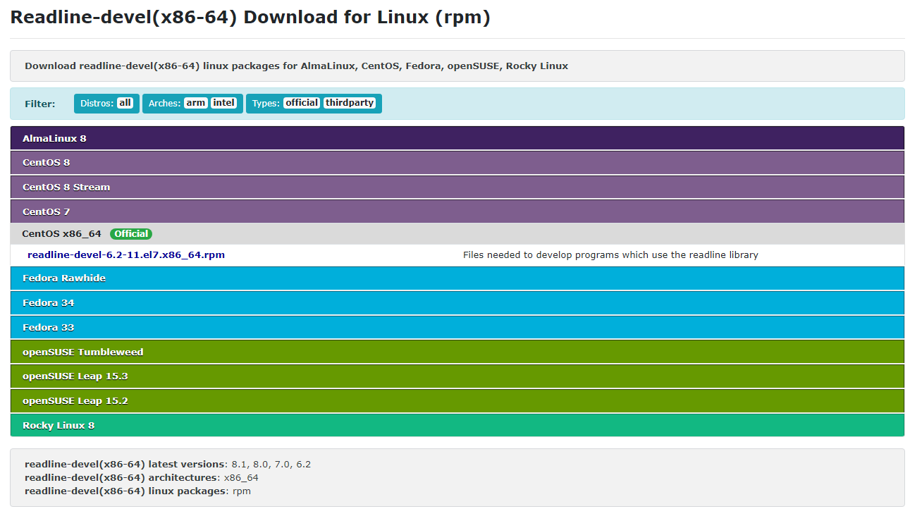Expand the openSUSE Leap 15.3 section
Viewport: 910px width, 509px height.
tap(75, 376)
